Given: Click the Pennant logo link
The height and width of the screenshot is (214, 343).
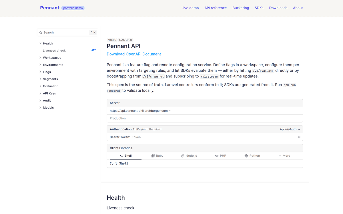Looking at the screenshot, I should pyautogui.click(x=50, y=8).
